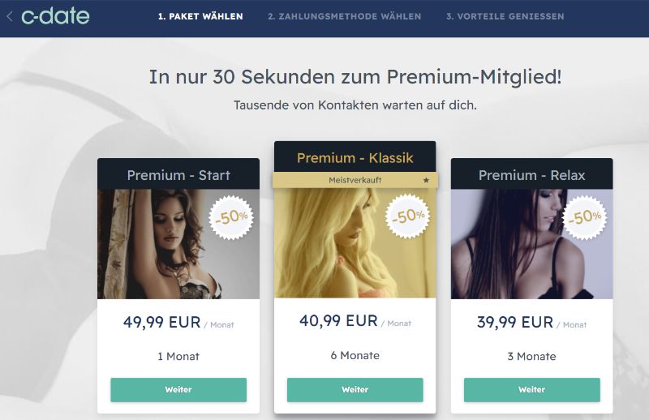Click the c-date logo
The width and height of the screenshot is (649, 420).
[55, 15]
